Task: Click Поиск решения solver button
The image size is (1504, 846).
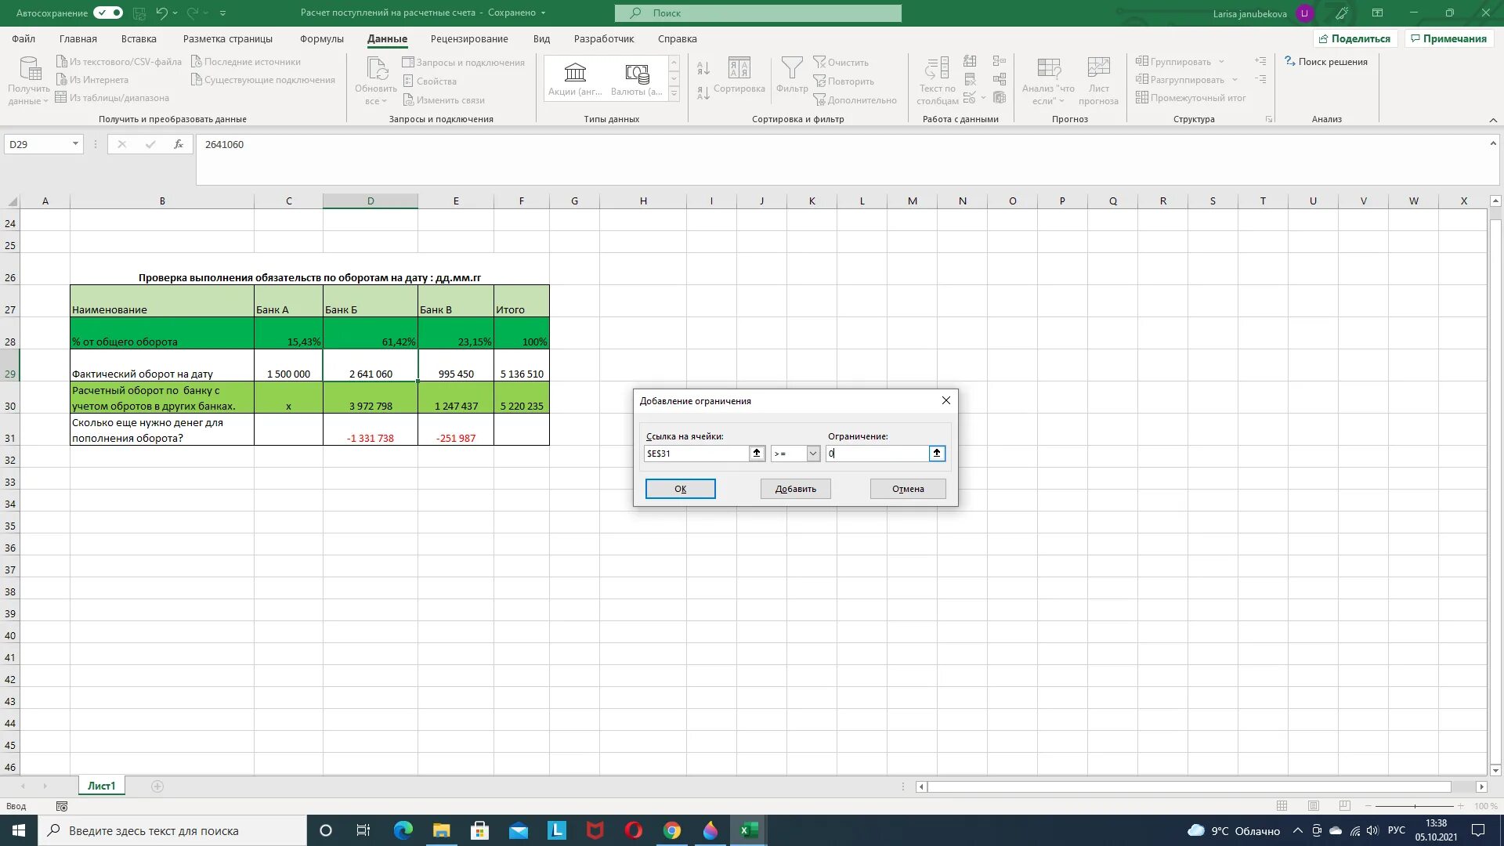Action: (x=1326, y=62)
